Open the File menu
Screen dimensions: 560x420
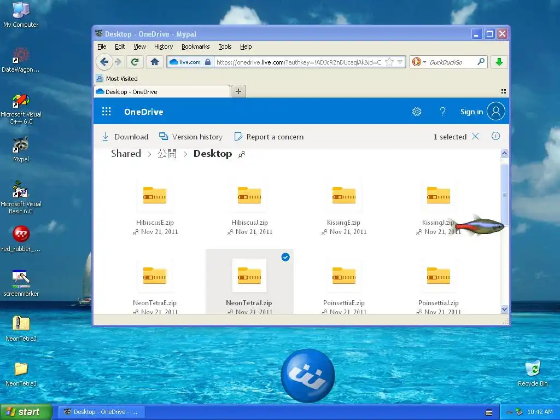pos(102,46)
